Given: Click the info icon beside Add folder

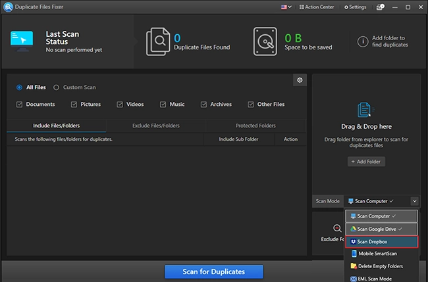Looking at the screenshot, I should 363,41.
